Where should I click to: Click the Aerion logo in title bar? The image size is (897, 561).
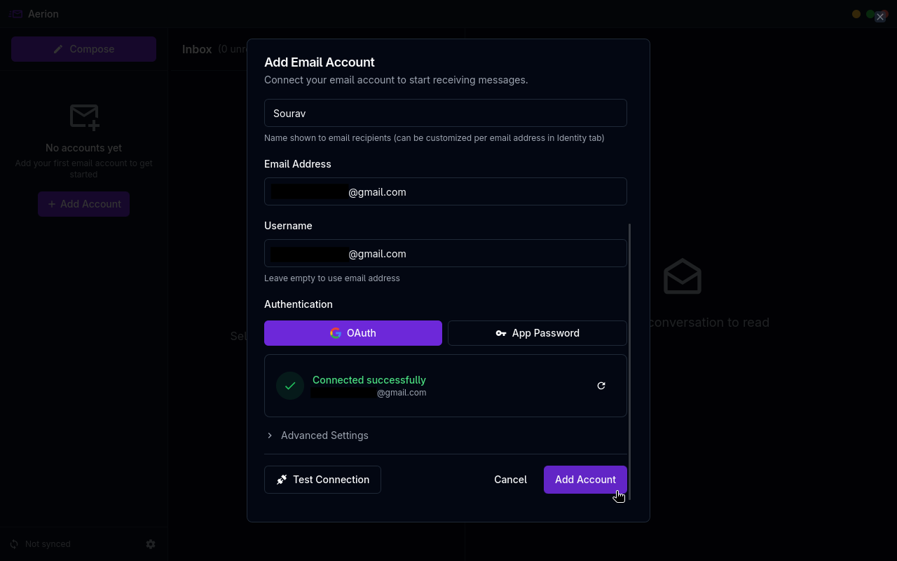pyautogui.click(x=15, y=14)
